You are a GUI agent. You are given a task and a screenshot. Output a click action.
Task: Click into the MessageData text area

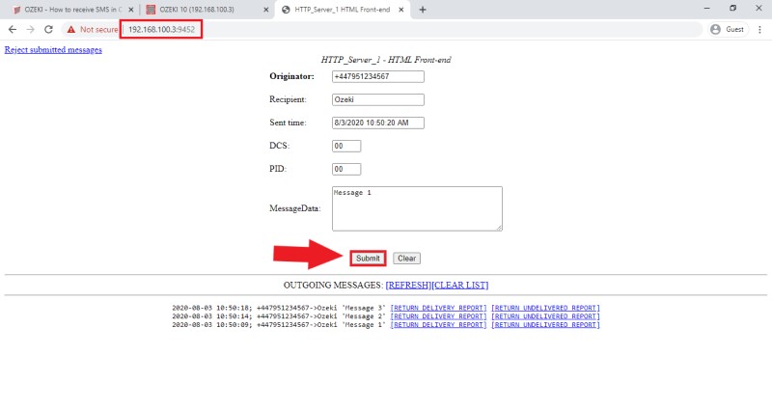[x=416, y=208]
